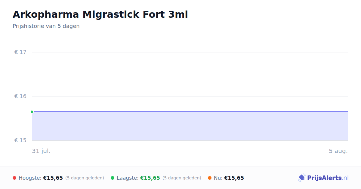Click the Nu €15,65 current price
This screenshot has width=361, height=189.
(234, 178)
